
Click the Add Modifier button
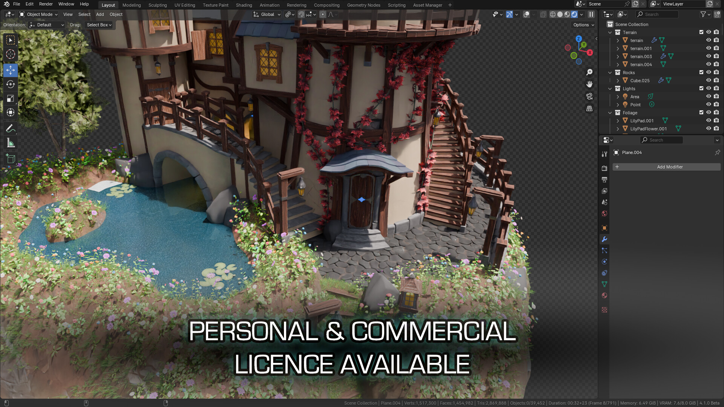(x=670, y=167)
